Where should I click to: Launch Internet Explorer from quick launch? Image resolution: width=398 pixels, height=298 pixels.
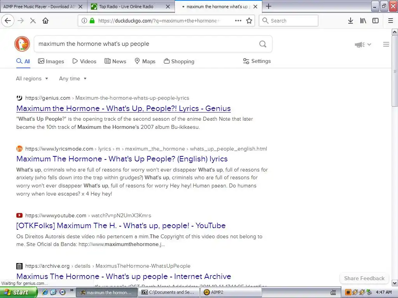(45, 292)
